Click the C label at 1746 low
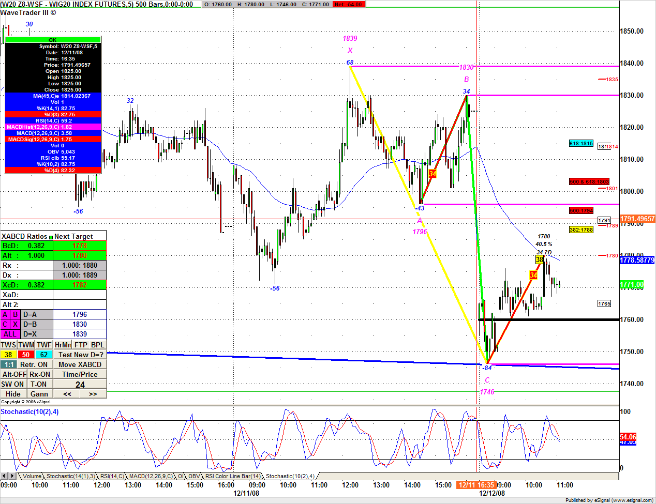 coord(487,380)
